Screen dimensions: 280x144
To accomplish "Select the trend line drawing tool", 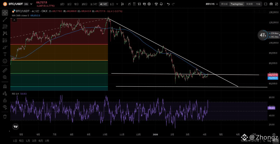I will tap(5, 20).
